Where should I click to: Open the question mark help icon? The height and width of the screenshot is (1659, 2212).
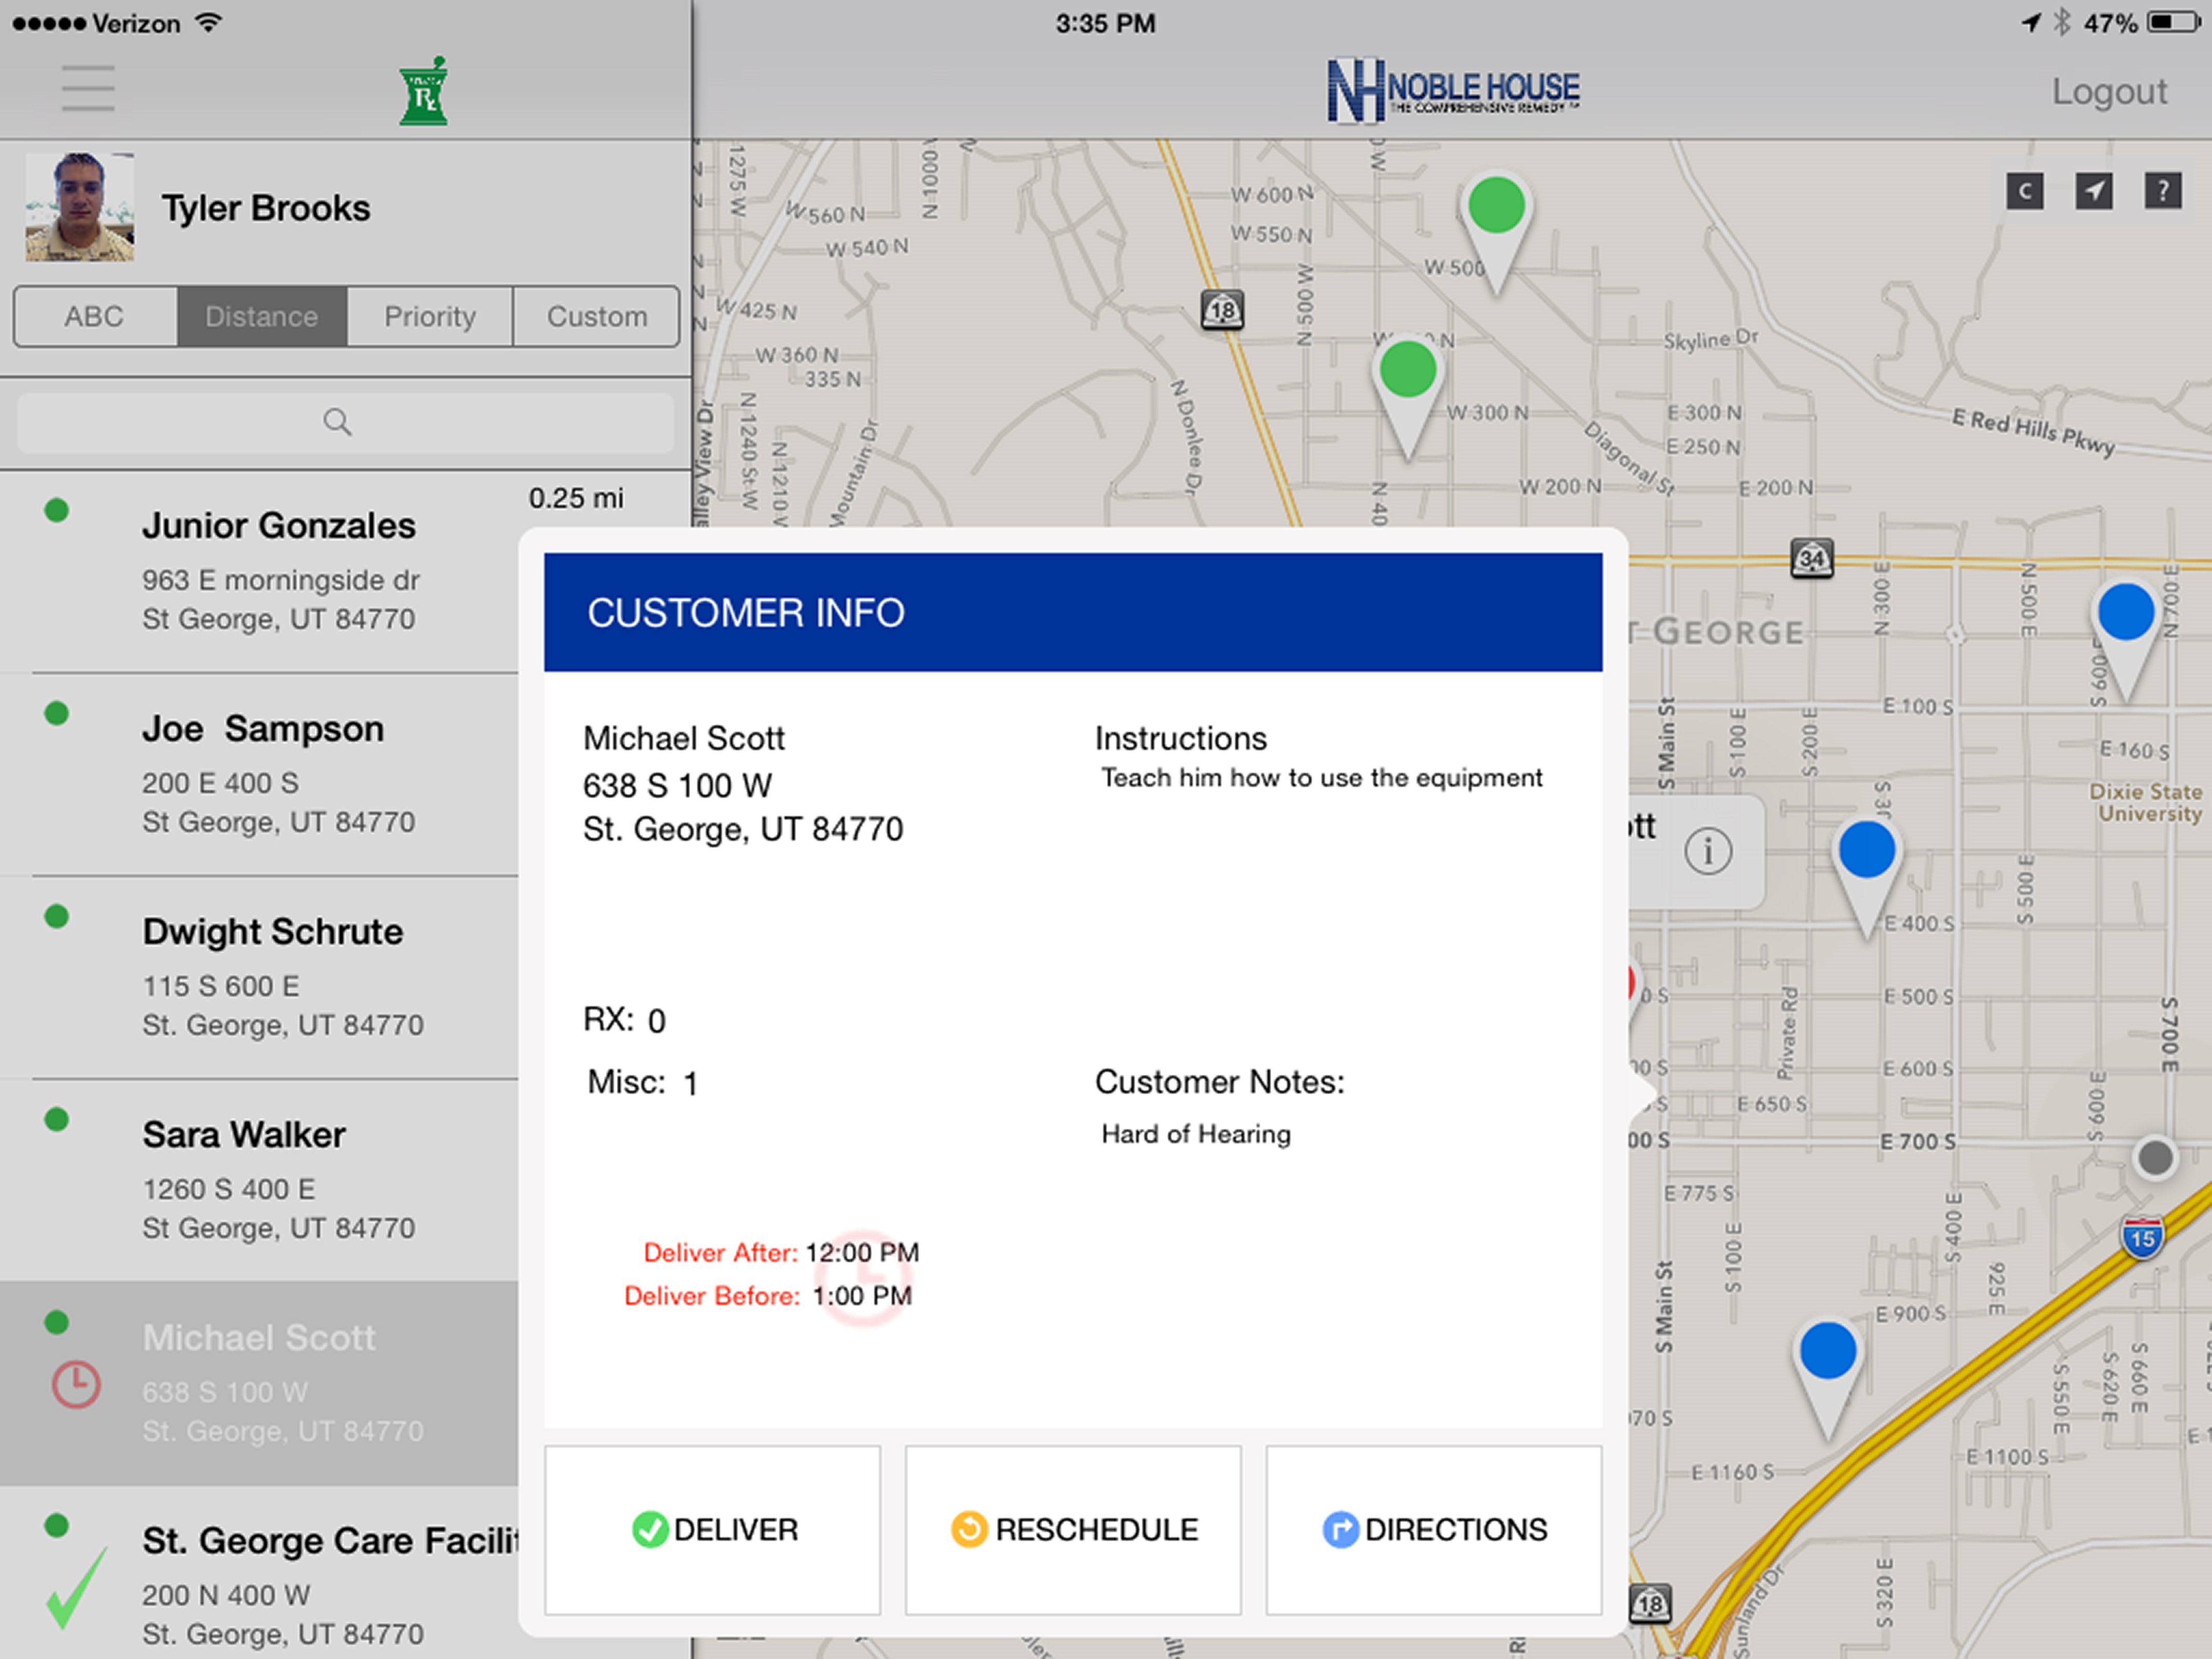tap(2163, 191)
